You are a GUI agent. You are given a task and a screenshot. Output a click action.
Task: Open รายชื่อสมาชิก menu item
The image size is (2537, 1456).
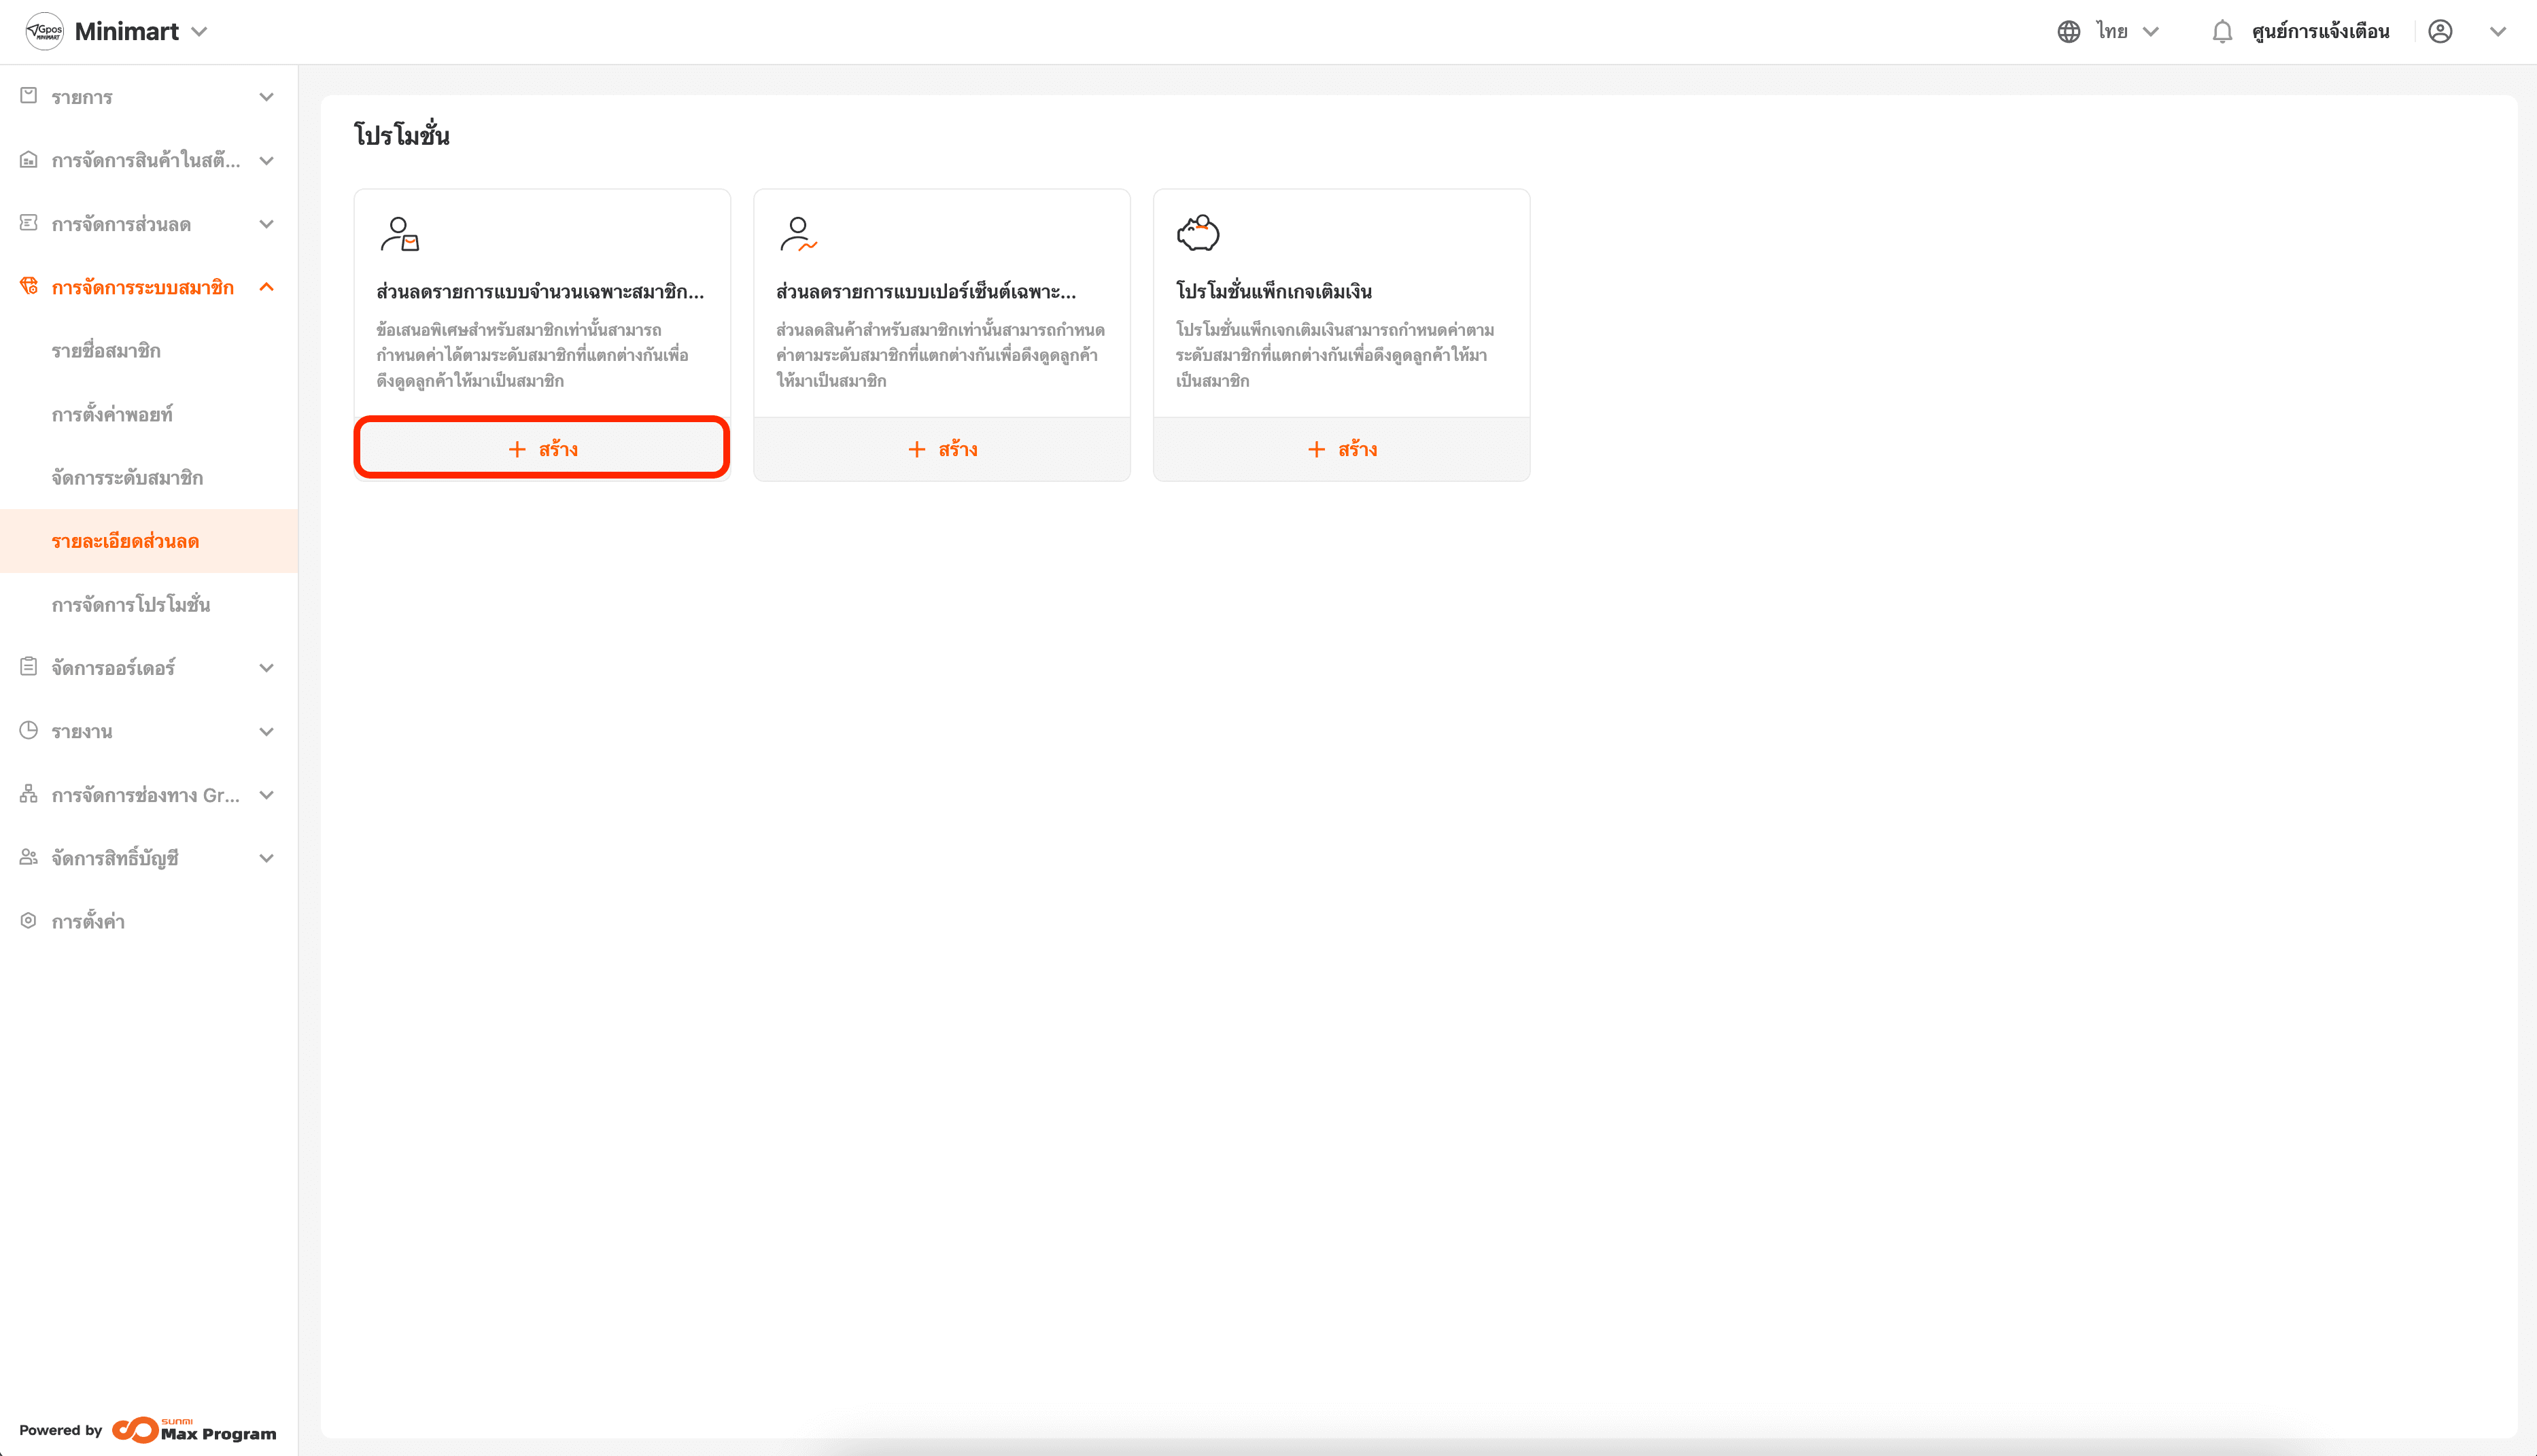pyautogui.click(x=106, y=351)
